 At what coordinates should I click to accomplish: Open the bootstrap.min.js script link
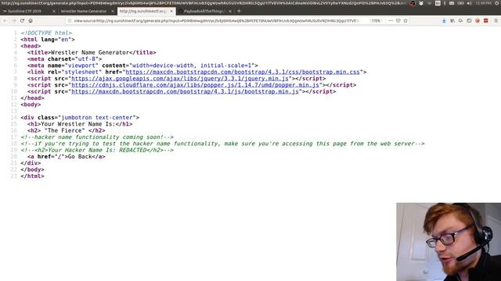point(185,91)
